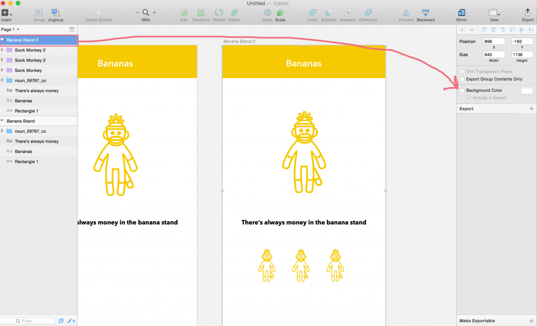Collapse the Banana Stand 2 artboard

[x=3, y=40]
